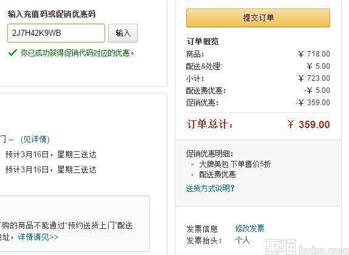349x255 pixels.
Task: Click the 发票抬头 个人 invoice title value
Action: point(242,240)
